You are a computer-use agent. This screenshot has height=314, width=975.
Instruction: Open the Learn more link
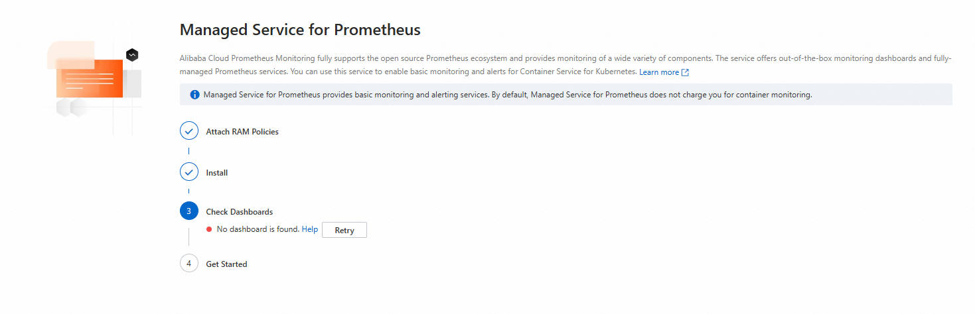coord(659,72)
